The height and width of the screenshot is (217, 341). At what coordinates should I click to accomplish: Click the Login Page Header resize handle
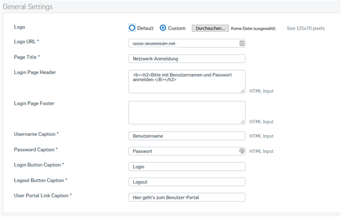[x=242, y=91]
